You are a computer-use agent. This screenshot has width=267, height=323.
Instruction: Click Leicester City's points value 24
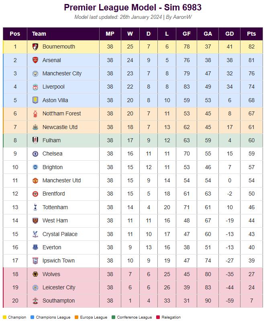(251, 287)
